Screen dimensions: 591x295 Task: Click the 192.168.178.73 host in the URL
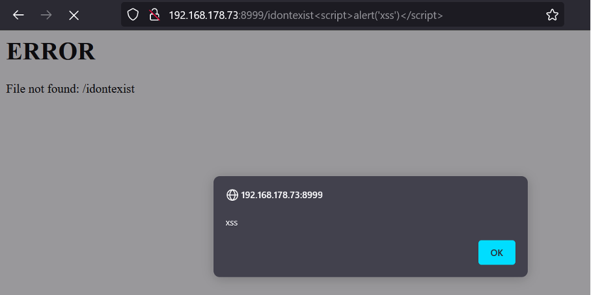[204, 15]
